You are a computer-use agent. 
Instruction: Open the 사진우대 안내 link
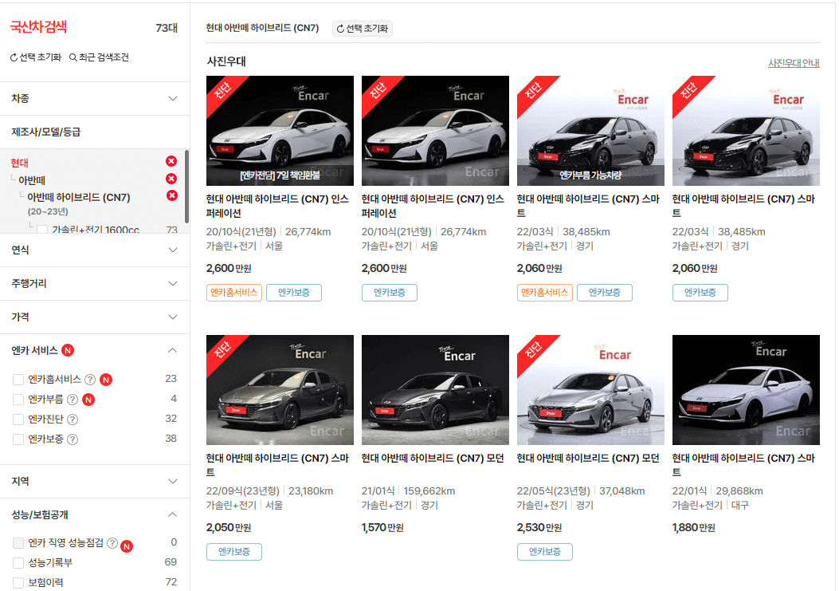coord(794,63)
